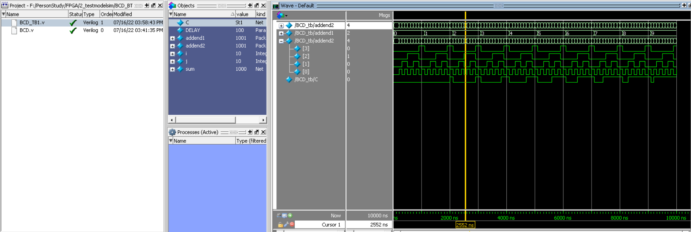Image resolution: width=691 pixels, height=232 pixels.
Task: Click the diamond icon of object C
Action: click(x=180, y=23)
